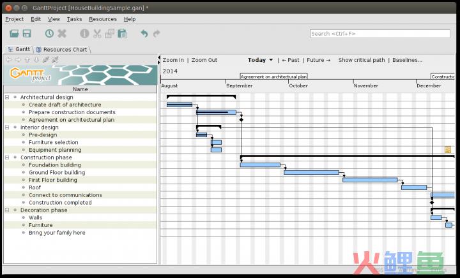Paste with the clipboard toolbar icon
The image size is (460, 278).
[122, 34]
